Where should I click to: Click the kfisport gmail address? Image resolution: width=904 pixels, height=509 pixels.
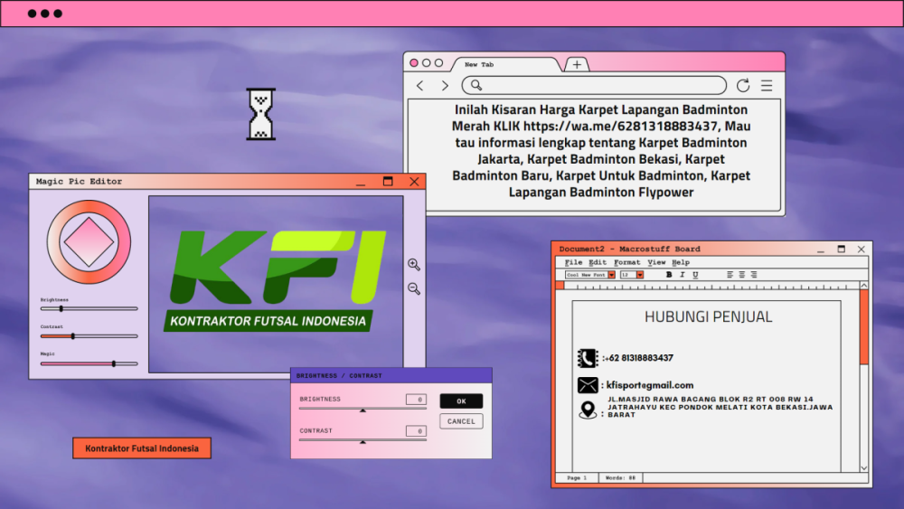click(x=650, y=385)
